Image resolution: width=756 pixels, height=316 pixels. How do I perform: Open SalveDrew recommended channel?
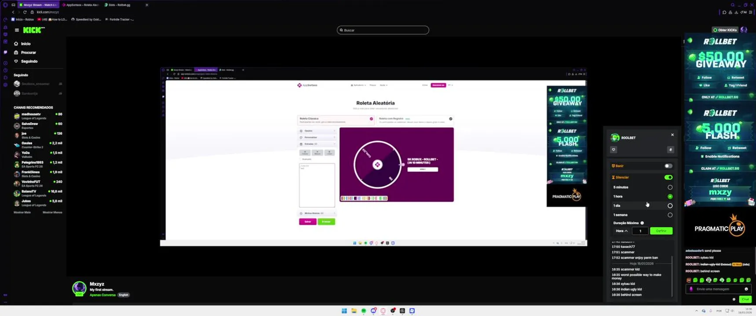[38, 126]
